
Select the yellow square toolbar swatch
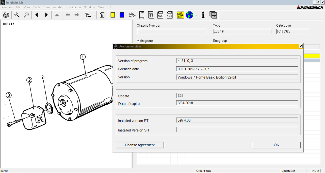click(x=112, y=15)
